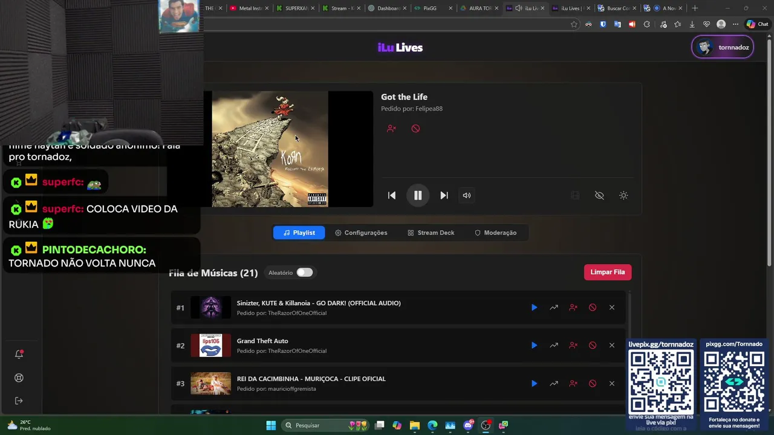774x435 pixels.
Task: Click the song title Got the Life
Action: [404, 97]
